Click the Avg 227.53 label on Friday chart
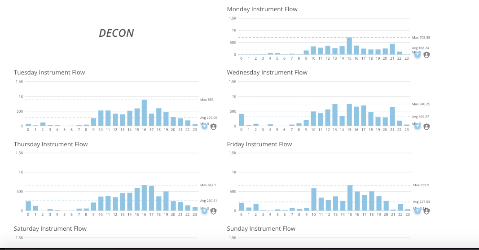 pos(421,202)
